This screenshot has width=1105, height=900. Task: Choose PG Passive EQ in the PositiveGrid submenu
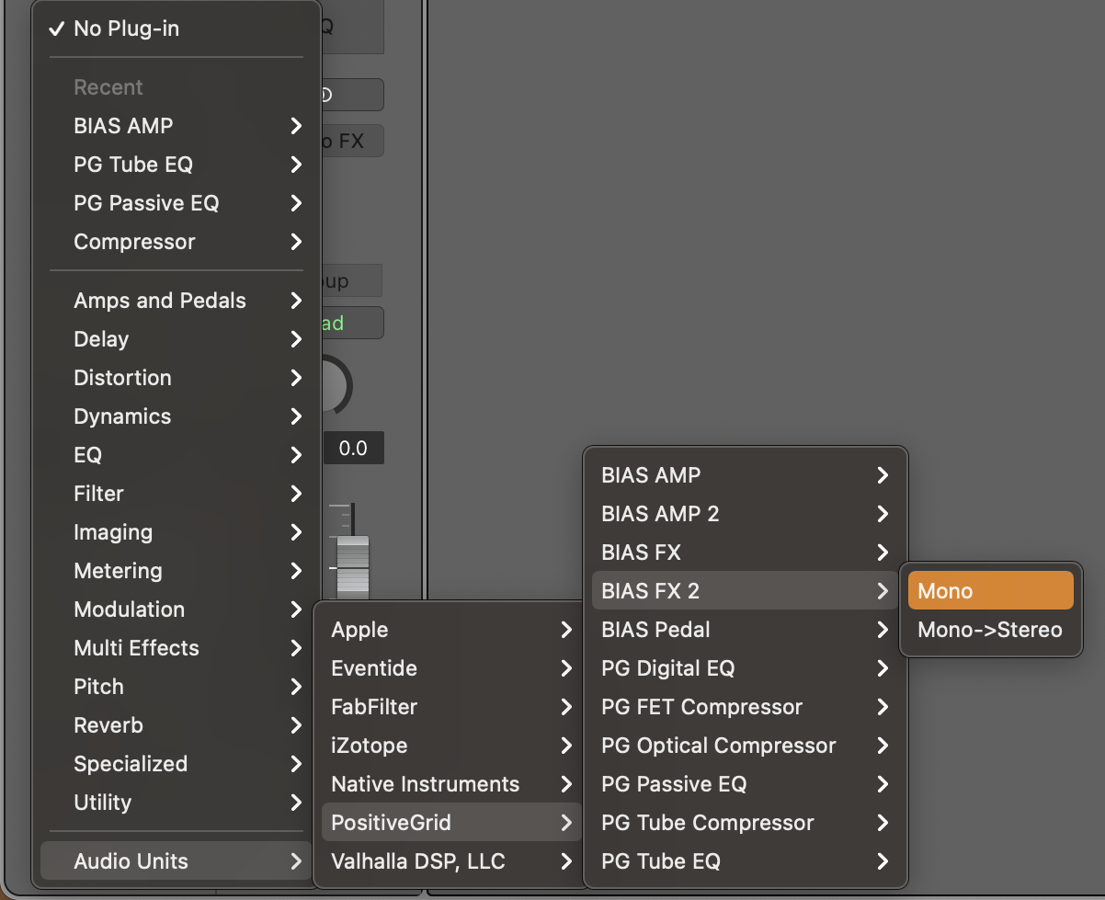(746, 784)
